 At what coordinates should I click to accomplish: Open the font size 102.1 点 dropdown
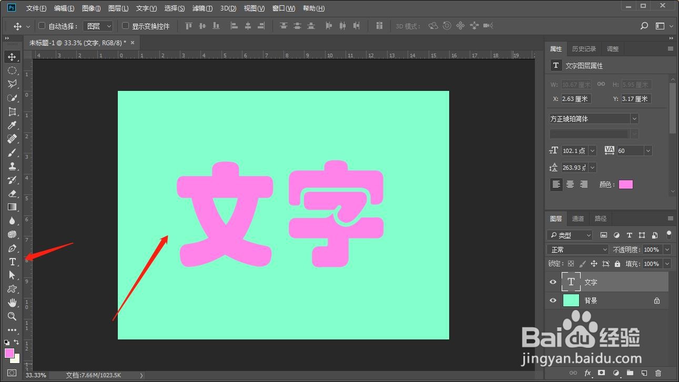pyautogui.click(x=593, y=151)
